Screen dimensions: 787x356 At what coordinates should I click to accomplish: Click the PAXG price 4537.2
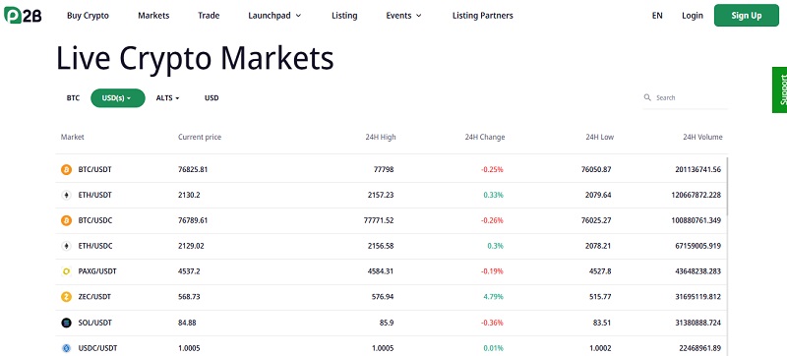tap(189, 271)
